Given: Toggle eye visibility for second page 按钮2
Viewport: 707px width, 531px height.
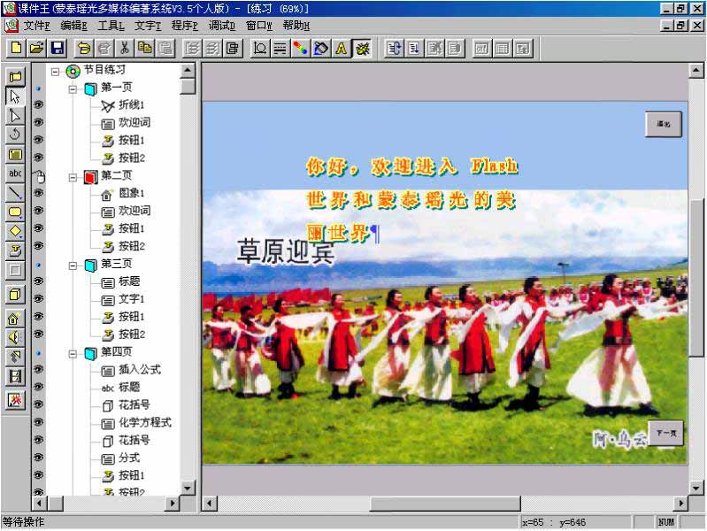Looking at the screenshot, I should point(39,246).
